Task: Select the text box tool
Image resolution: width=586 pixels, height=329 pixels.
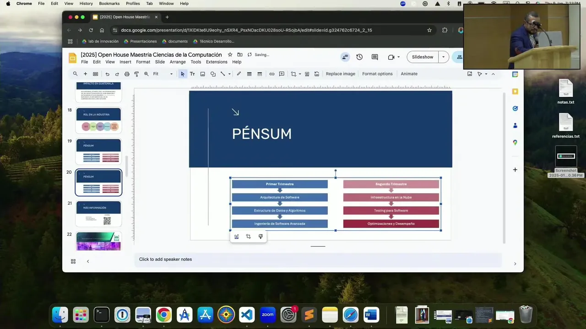Action: (x=192, y=74)
